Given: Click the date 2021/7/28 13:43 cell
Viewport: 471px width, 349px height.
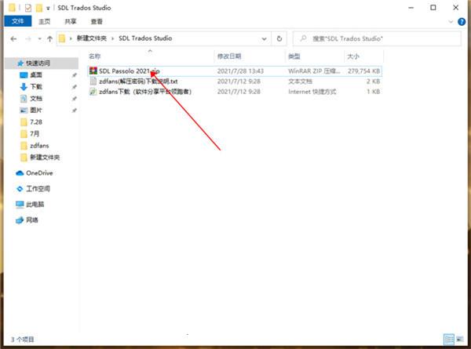Looking at the screenshot, I should click(240, 71).
